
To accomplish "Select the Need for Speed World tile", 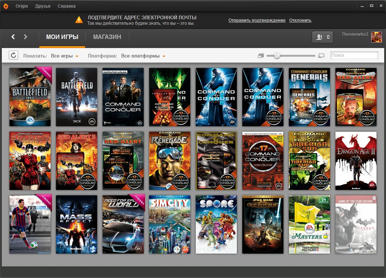I will tap(123, 225).
